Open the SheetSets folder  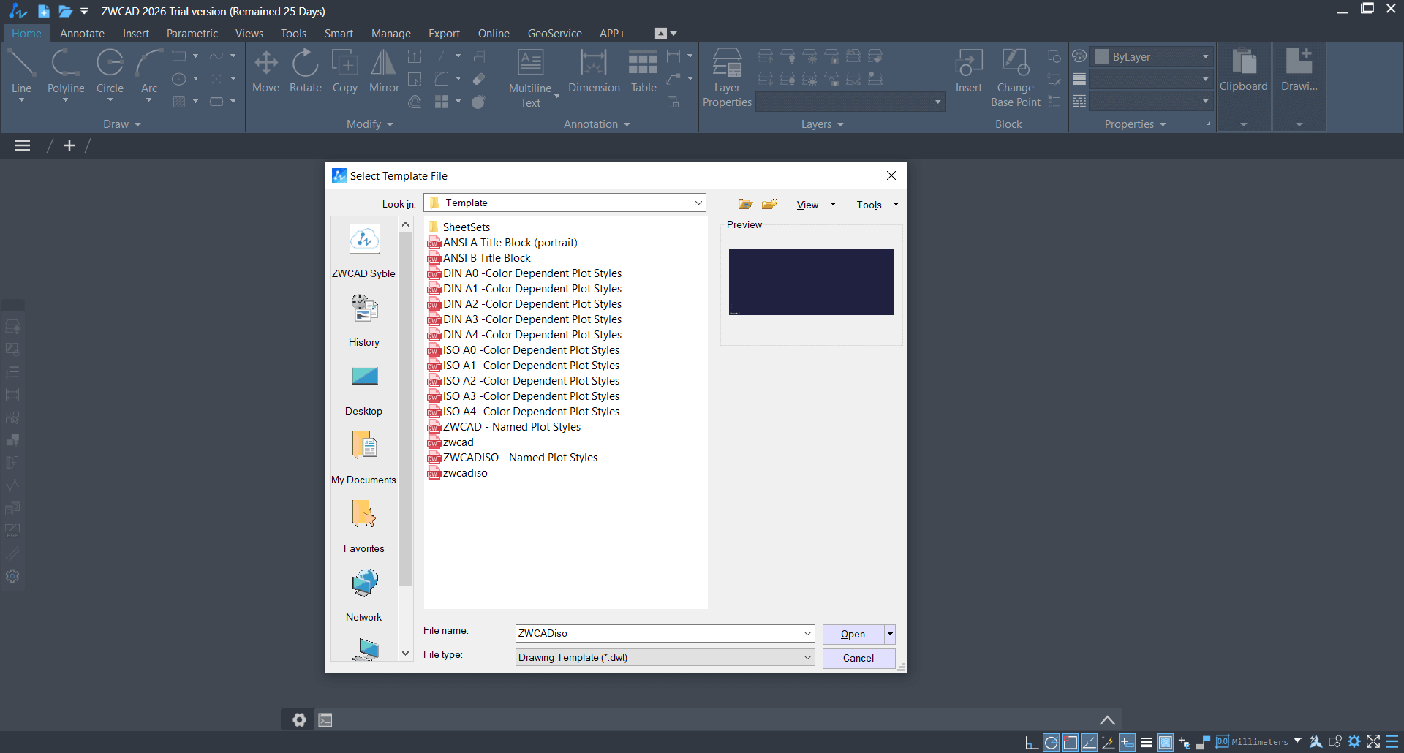point(459,227)
